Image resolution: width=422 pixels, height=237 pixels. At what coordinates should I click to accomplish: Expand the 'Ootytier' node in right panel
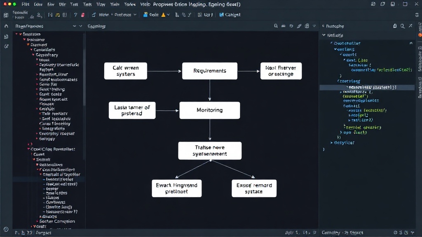[332, 143]
